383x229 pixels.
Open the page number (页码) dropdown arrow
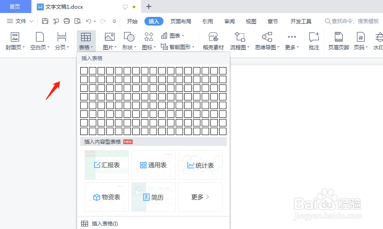[367, 47]
